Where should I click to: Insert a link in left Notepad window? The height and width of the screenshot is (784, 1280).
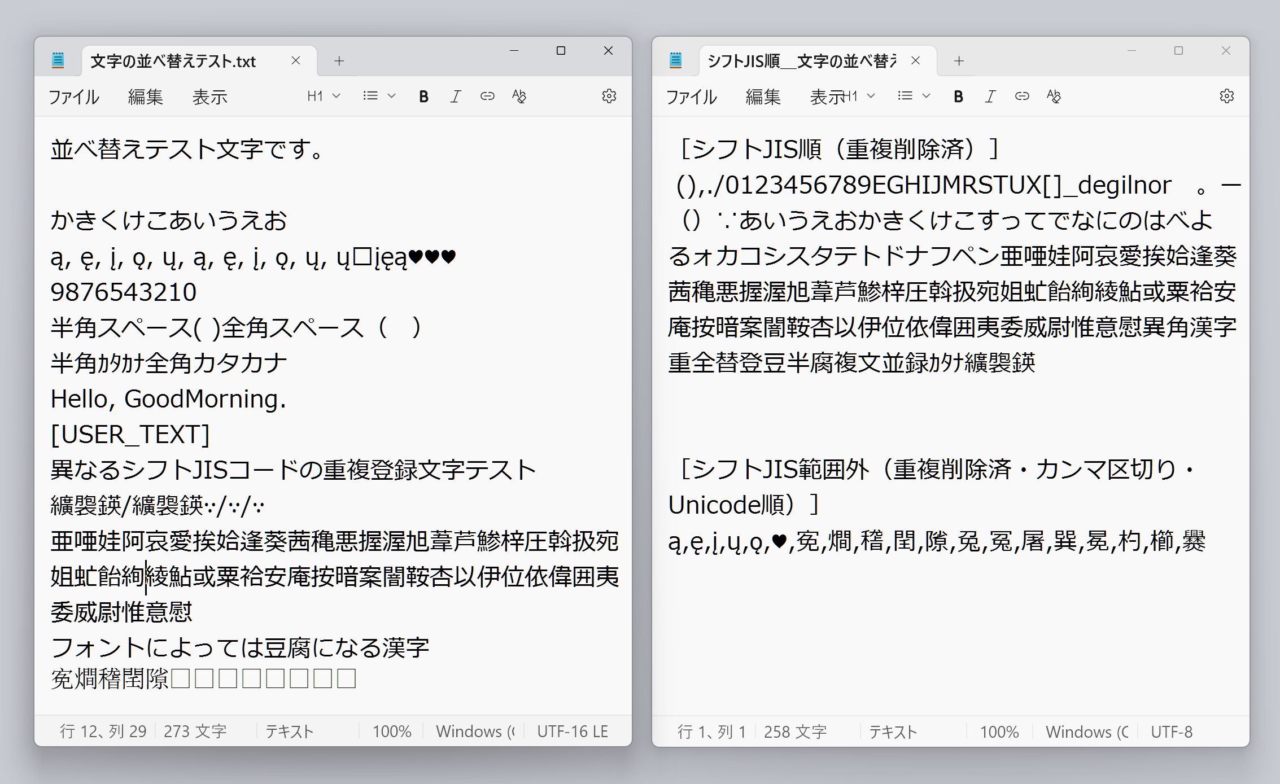(x=487, y=97)
